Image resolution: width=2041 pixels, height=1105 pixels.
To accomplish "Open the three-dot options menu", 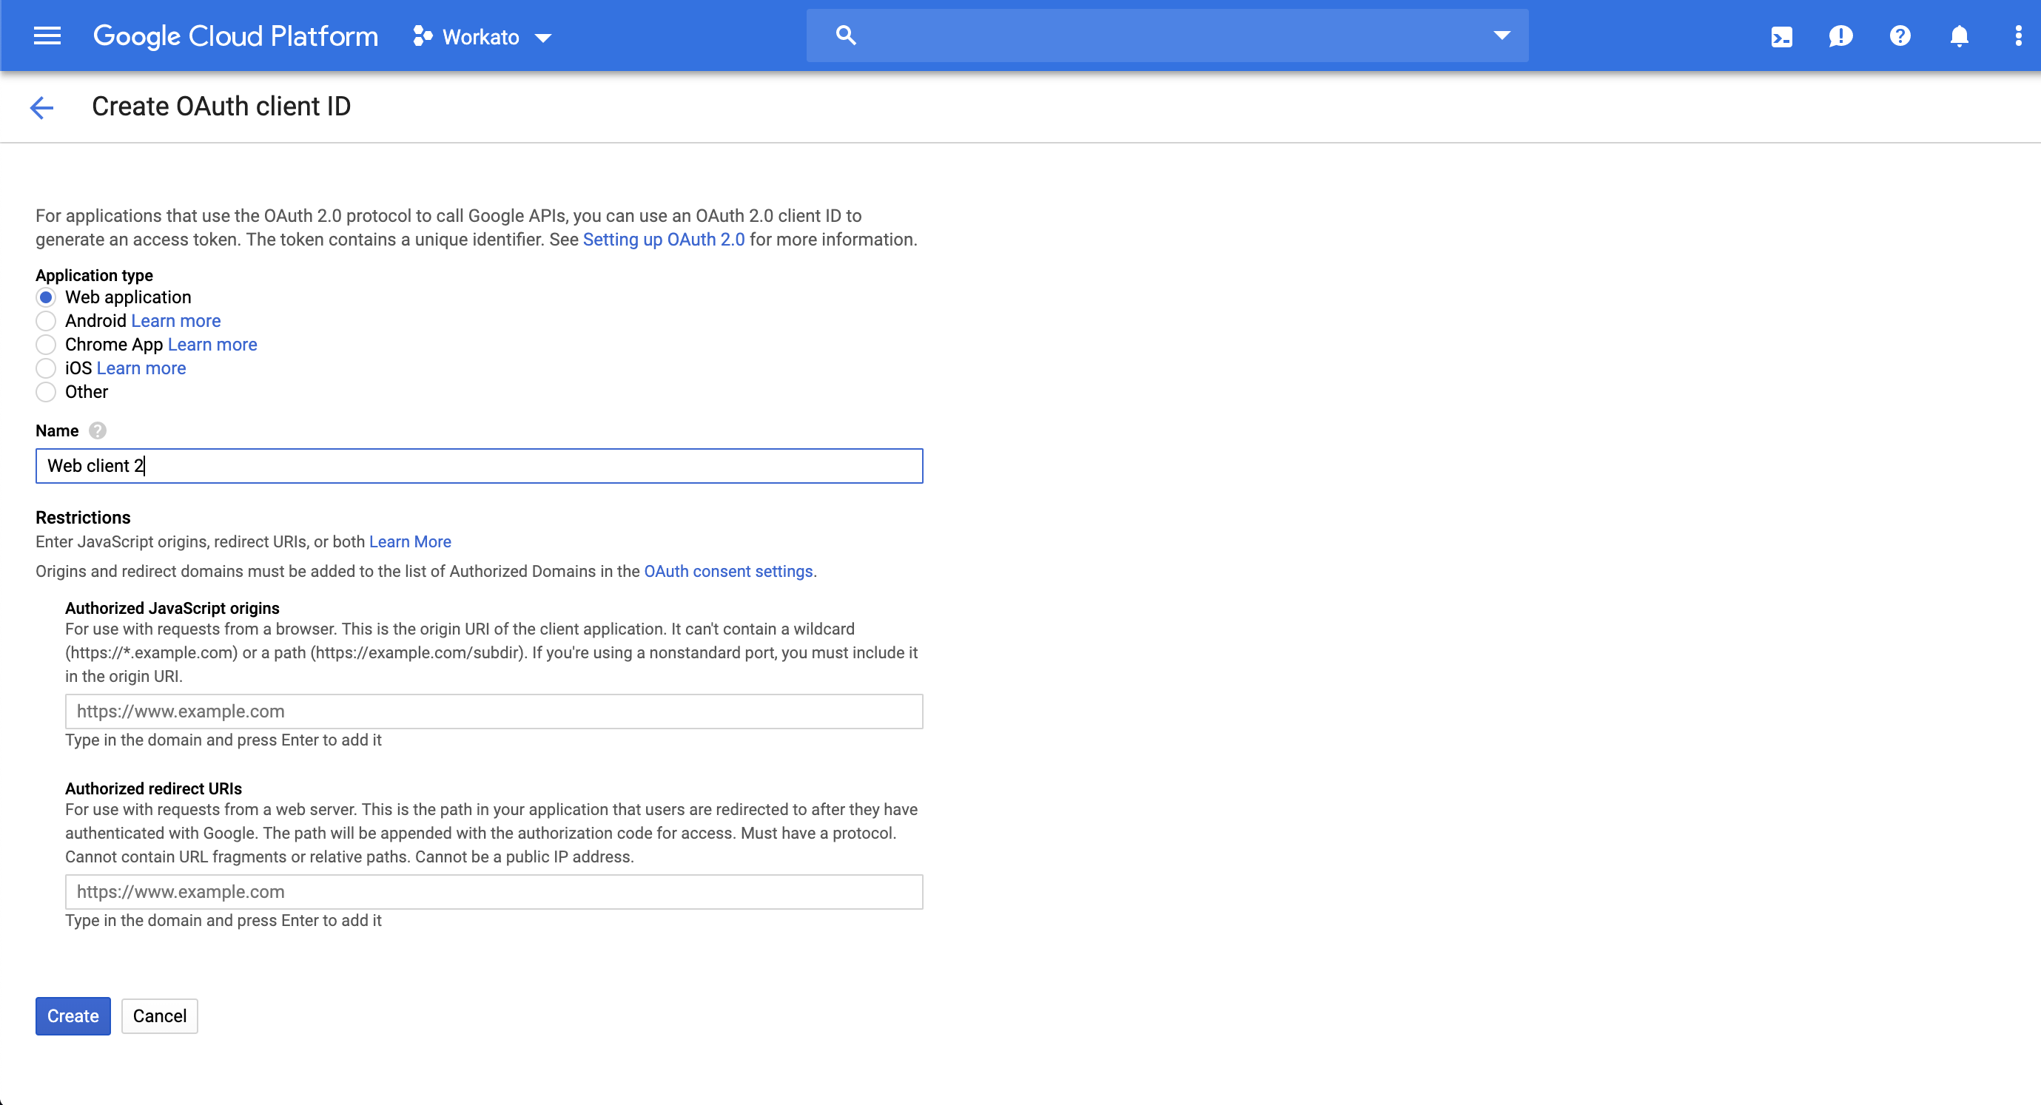I will (2018, 36).
